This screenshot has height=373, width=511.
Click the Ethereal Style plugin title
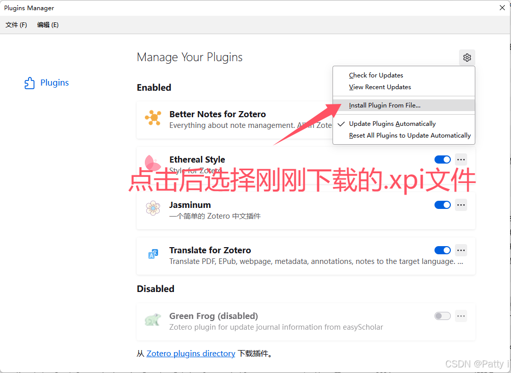[x=197, y=159]
